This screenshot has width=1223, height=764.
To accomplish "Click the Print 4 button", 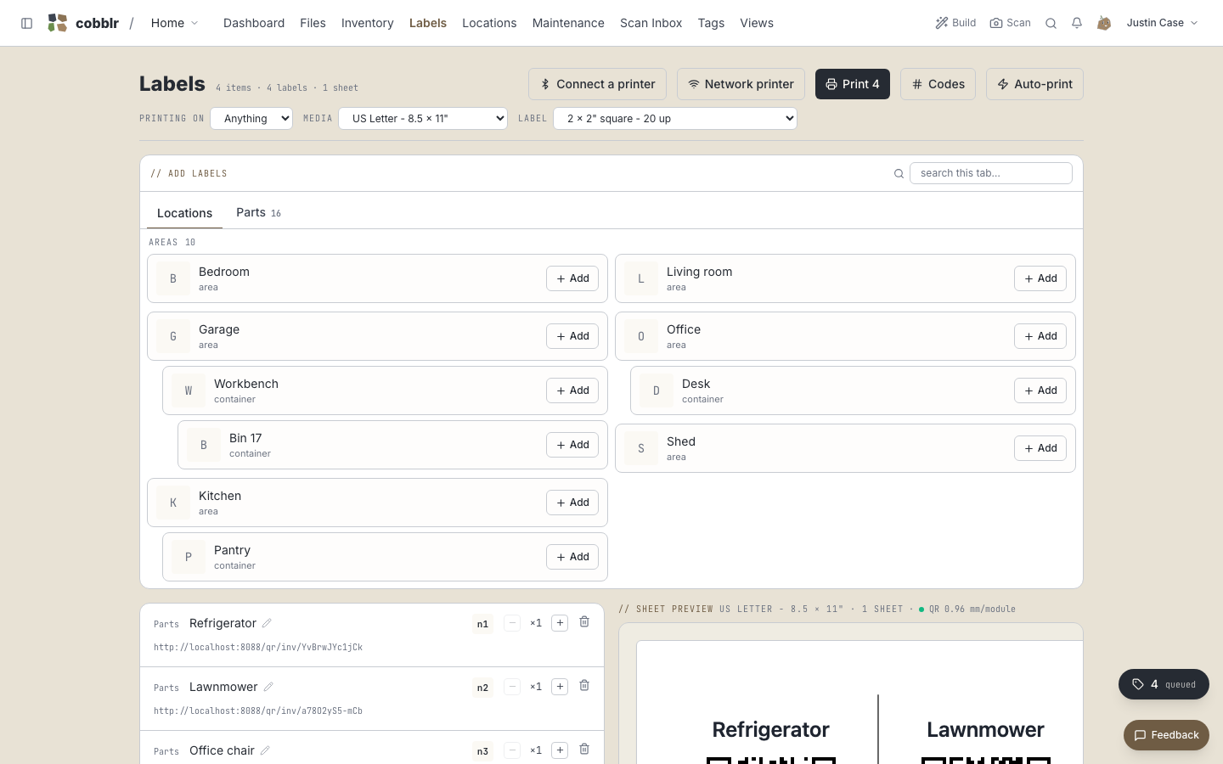I will [x=853, y=84].
